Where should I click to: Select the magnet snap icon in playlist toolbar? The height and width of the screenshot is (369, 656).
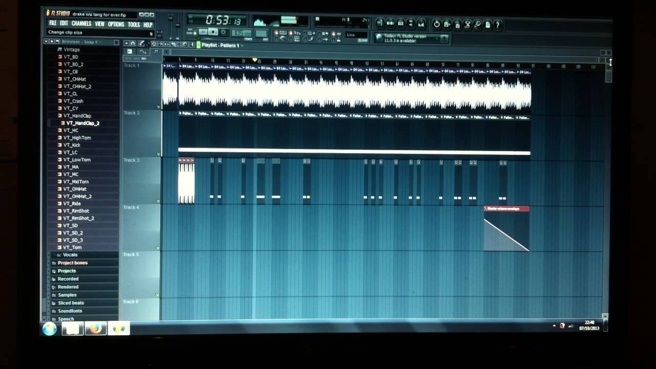point(133,44)
